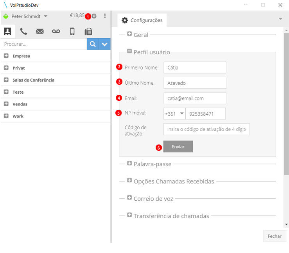Expand the Vendas contact group
The height and width of the screenshot is (253, 289).
[6, 104]
